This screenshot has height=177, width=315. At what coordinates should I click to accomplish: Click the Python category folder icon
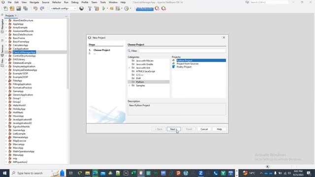click(133, 82)
